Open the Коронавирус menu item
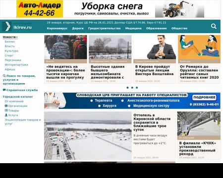 click(57, 28)
